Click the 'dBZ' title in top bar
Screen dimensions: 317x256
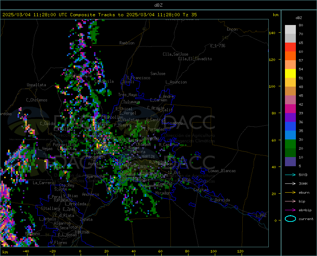[x=158, y=5]
